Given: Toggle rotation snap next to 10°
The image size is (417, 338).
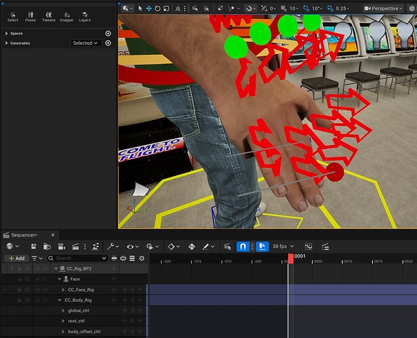Looking at the screenshot, I should (x=306, y=9).
